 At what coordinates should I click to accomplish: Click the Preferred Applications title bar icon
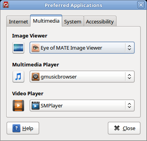coord(6,5)
